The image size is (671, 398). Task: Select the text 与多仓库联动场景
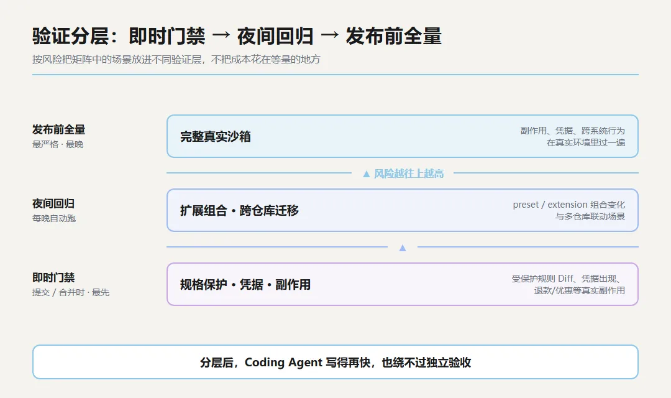(x=590, y=216)
